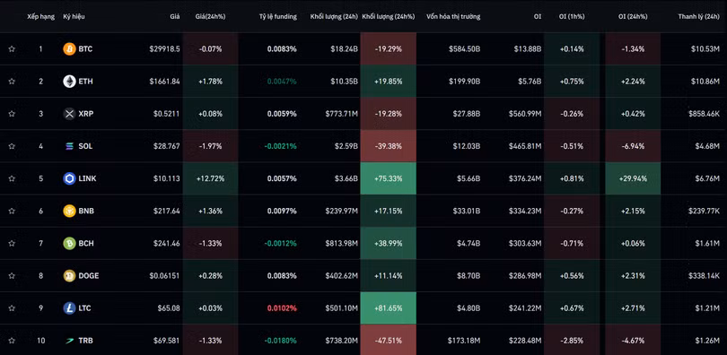Sort by Vốn hóa thị trường header
Viewport: 727px width, 355px height.
pos(453,17)
